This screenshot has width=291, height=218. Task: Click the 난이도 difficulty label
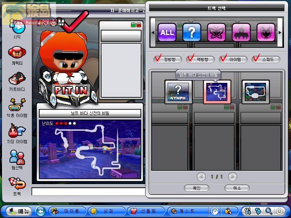(48, 123)
